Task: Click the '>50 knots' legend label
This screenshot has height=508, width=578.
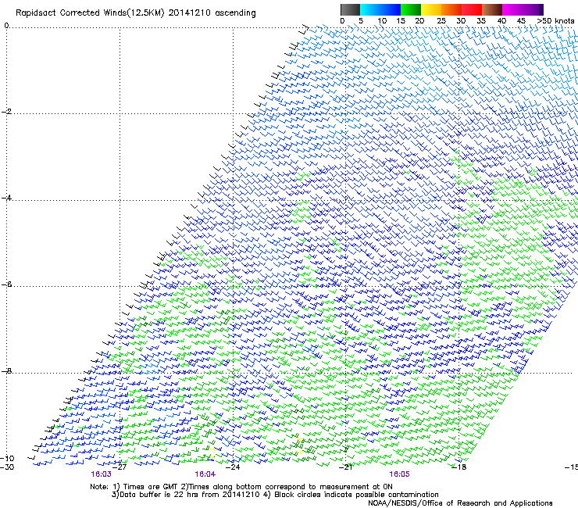Action: coord(555,21)
